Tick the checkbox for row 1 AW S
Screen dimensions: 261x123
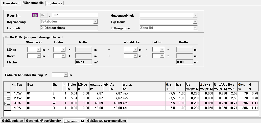[x=8, y=94]
